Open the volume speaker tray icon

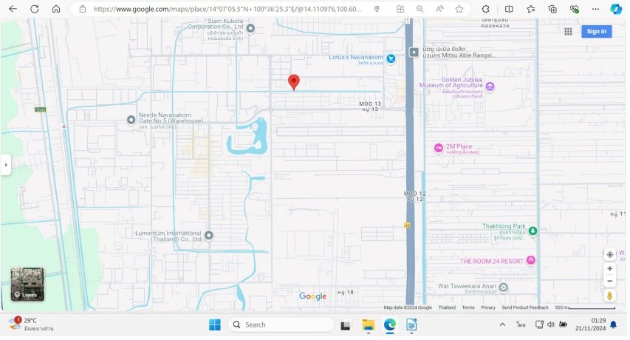551,324
